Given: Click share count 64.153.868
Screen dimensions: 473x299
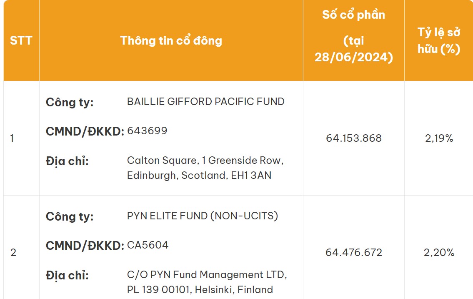Looking at the screenshot, I should pos(354,138).
